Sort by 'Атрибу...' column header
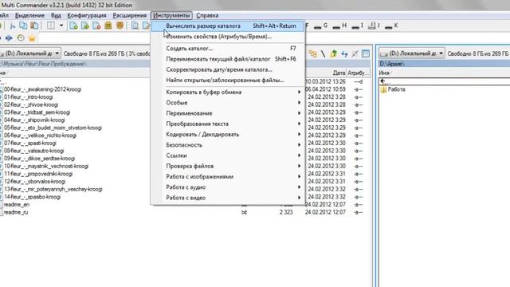This screenshot has height=287, width=510. point(358,73)
